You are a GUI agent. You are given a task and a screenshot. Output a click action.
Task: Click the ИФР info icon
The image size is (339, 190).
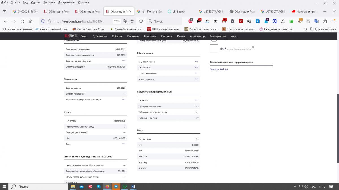[252, 47]
